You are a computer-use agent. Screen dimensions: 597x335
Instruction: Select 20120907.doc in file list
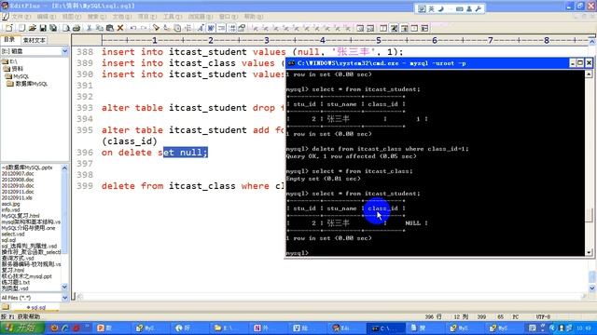(18, 174)
